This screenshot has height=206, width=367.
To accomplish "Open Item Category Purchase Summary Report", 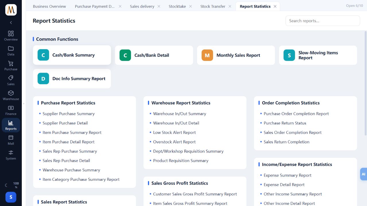I will (x=81, y=179).
